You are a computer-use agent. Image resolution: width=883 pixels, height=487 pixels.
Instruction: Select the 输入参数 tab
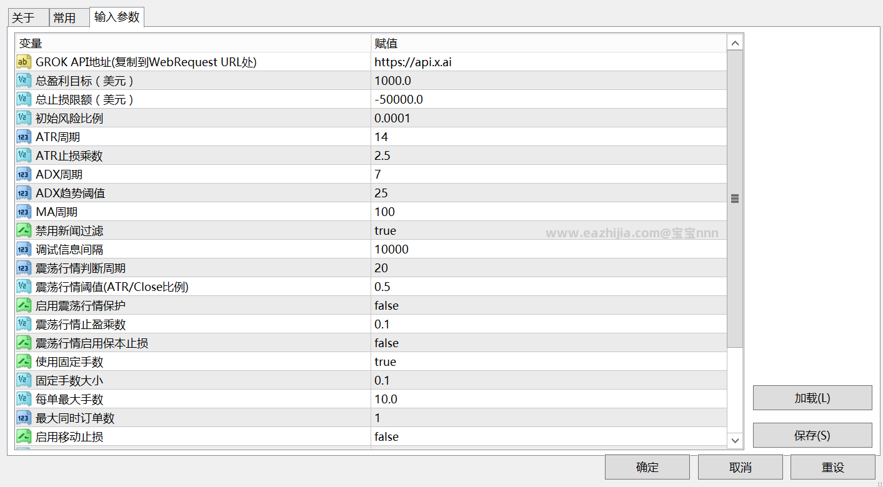coord(117,17)
